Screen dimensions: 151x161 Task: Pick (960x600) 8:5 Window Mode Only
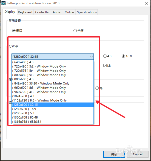pyautogui.click(x=53, y=88)
